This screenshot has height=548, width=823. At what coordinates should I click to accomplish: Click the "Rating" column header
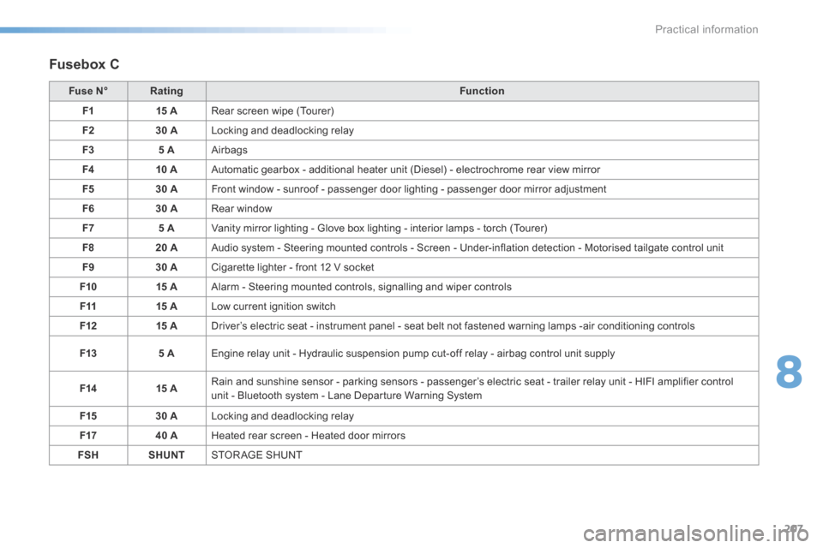pos(166,91)
